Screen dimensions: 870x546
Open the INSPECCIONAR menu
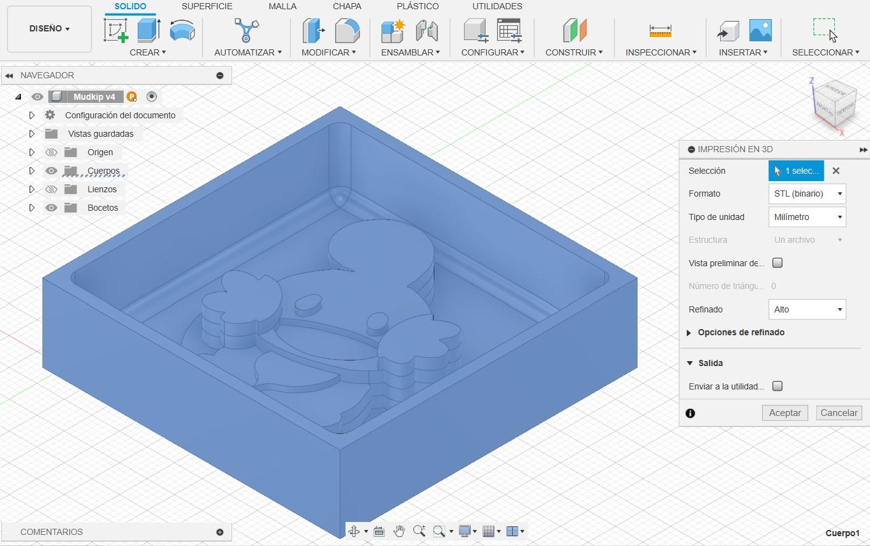pos(661,52)
